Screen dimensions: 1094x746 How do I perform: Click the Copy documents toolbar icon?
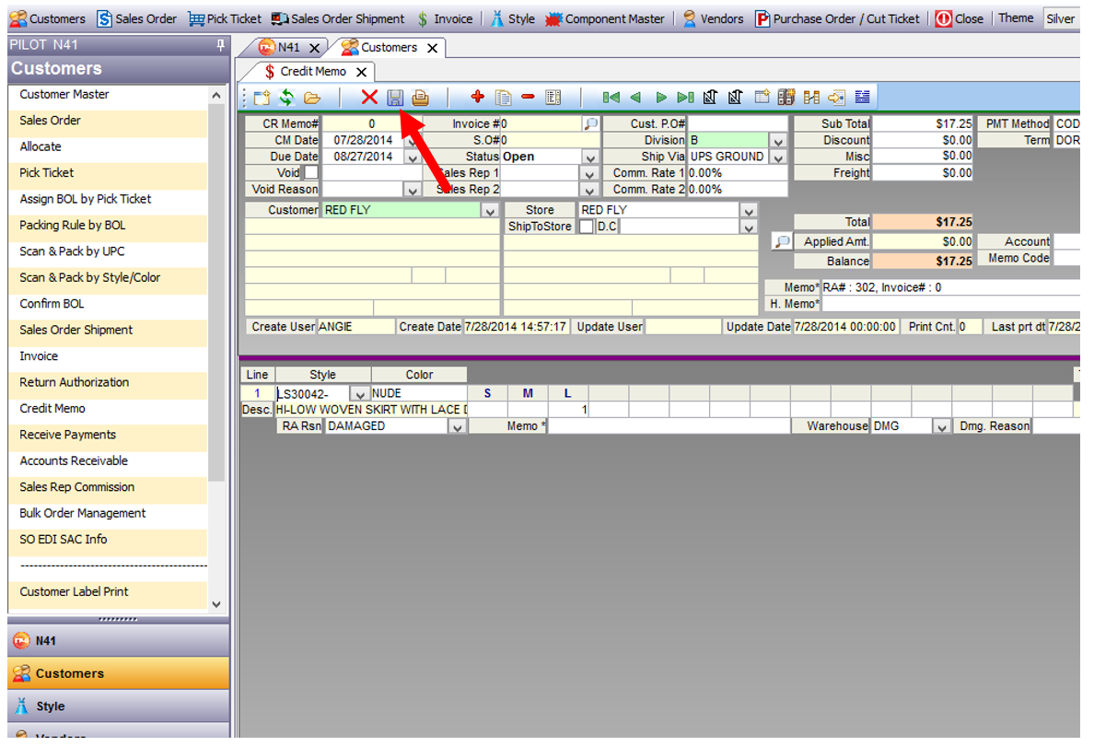(x=503, y=98)
